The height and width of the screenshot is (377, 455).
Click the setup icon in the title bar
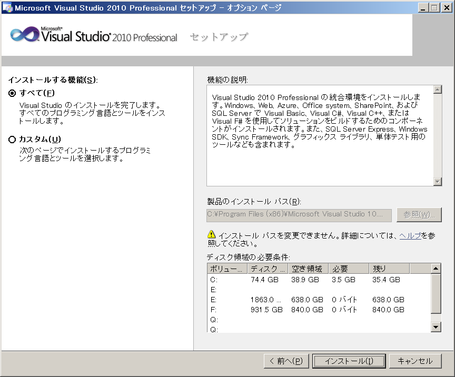[7, 7]
